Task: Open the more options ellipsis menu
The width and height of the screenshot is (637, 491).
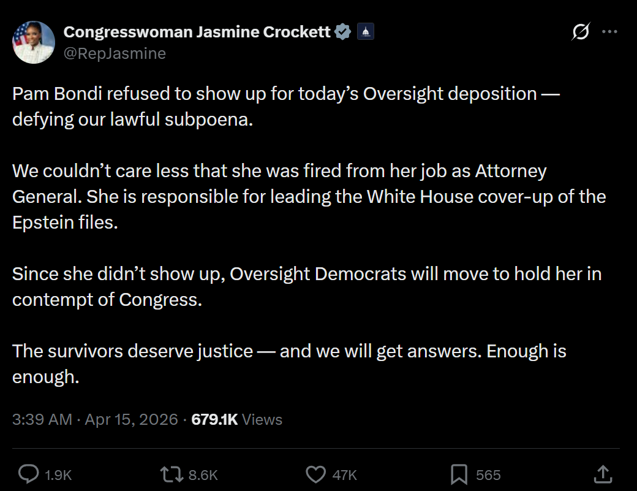Action: point(611,31)
